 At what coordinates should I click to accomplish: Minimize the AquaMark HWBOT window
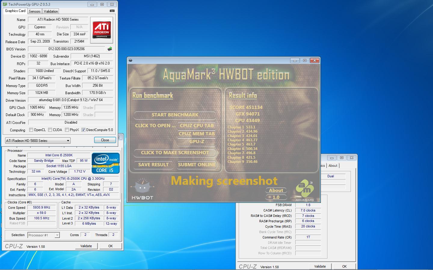pyautogui.click(x=295, y=60)
